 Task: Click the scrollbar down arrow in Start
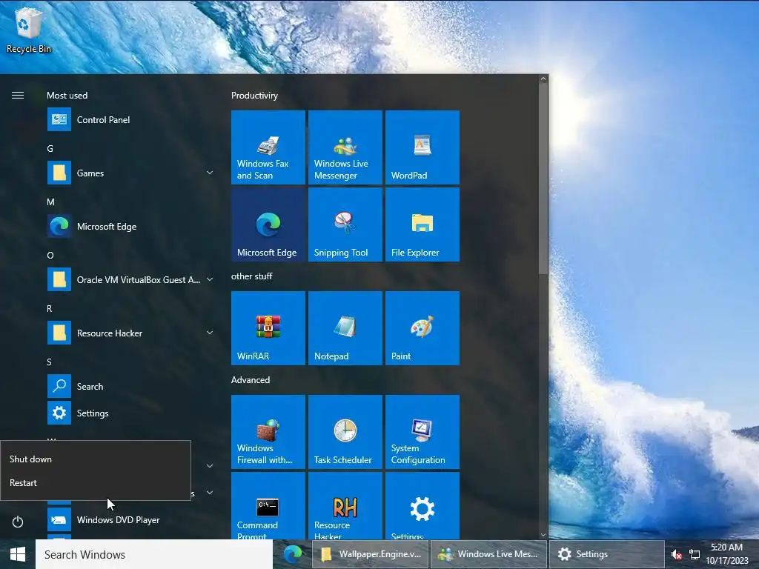pos(543,535)
